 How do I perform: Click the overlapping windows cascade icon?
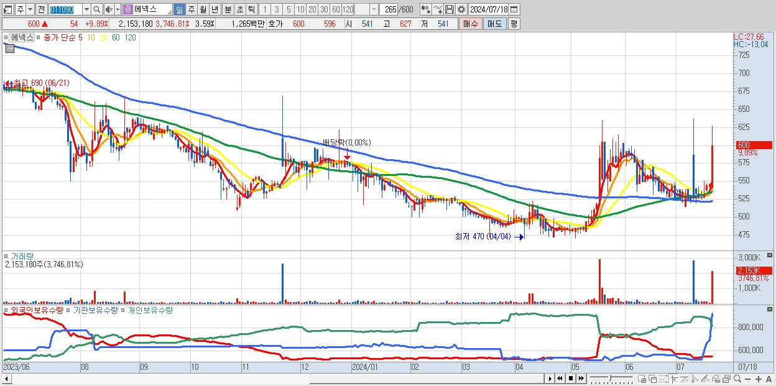653,379
